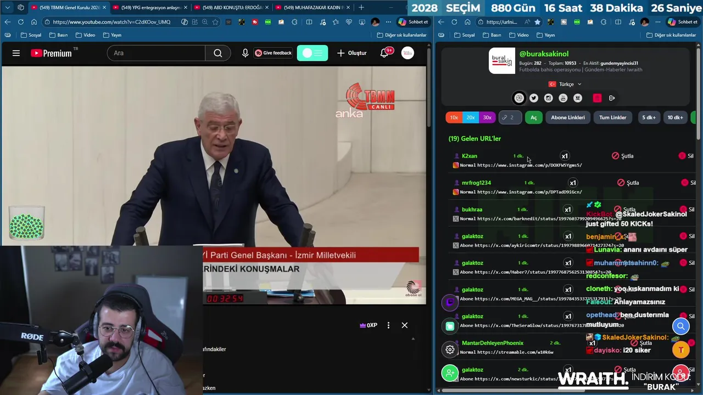703x395 pixels.
Task: Click the green Aç button
Action: [533, 117]
